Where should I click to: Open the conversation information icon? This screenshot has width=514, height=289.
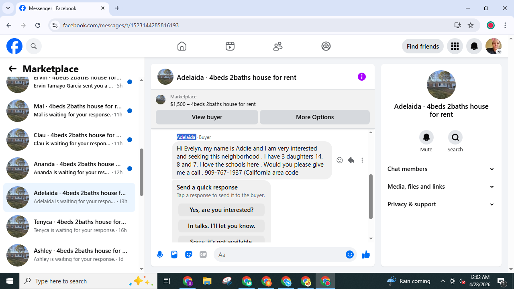[x=362, y=77]
